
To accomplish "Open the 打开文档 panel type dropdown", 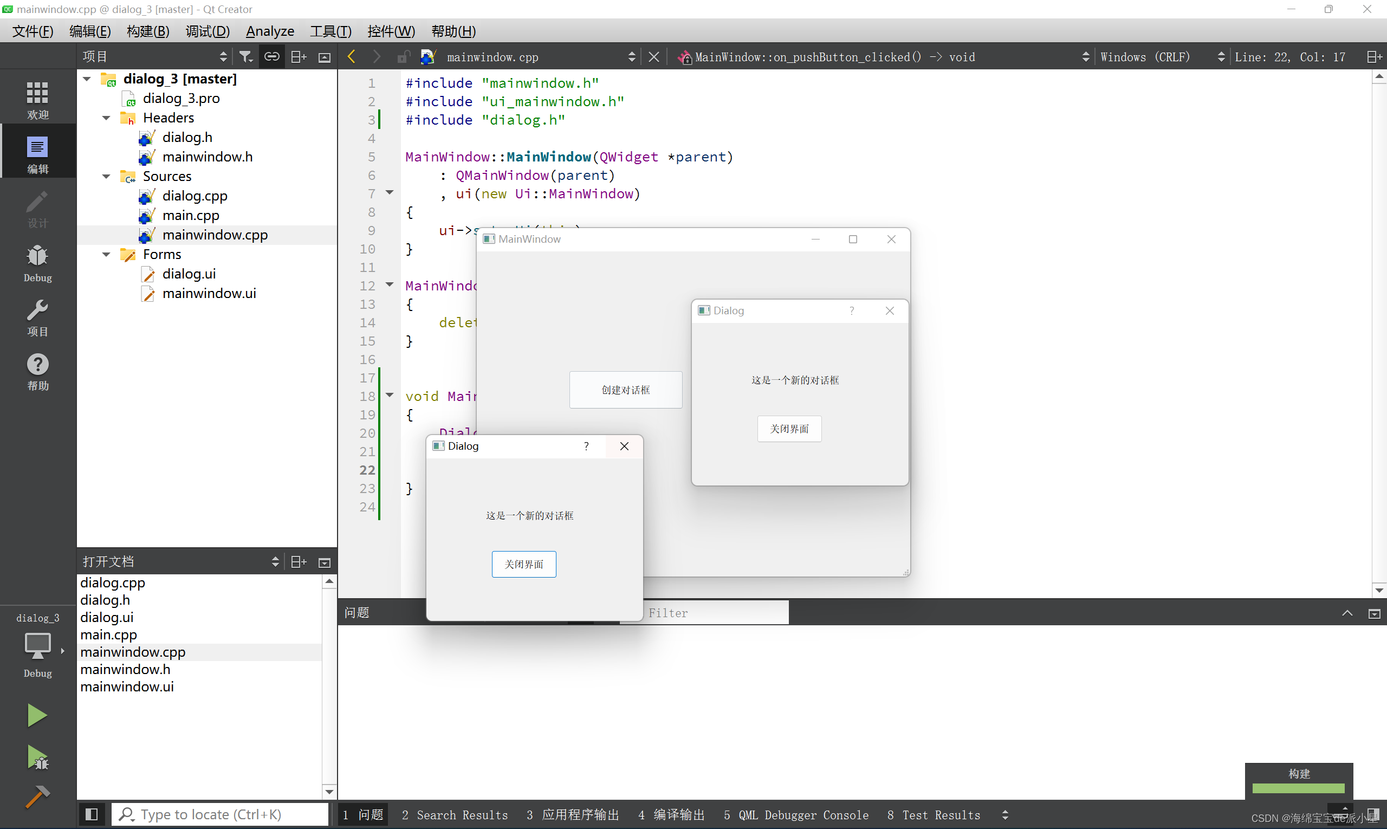I will click(181, 562).
